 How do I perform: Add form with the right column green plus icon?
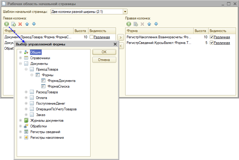point(129,24)
